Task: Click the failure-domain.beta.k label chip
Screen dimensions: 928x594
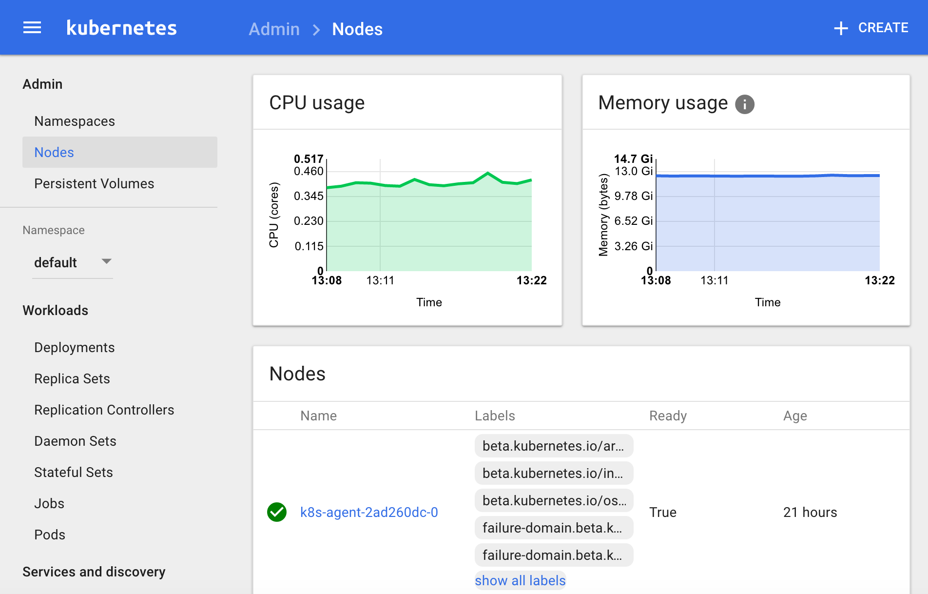Action: tap(554, 528)
